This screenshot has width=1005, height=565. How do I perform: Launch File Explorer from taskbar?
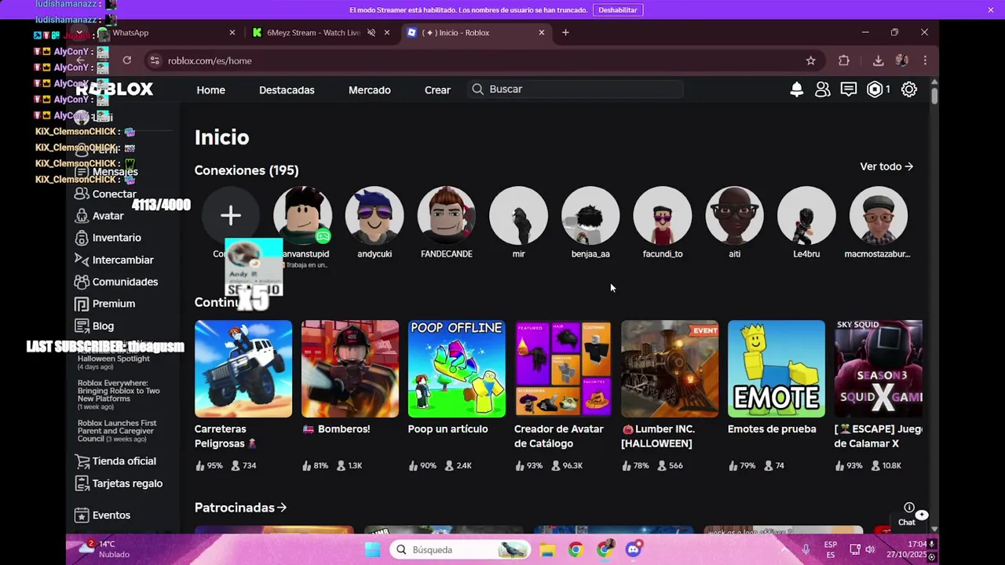(547, 549)
